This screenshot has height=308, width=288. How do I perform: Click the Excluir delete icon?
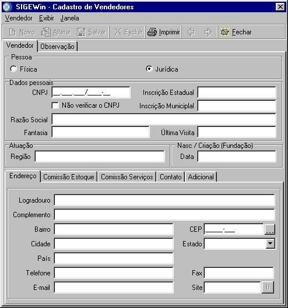tap(118, 32)
